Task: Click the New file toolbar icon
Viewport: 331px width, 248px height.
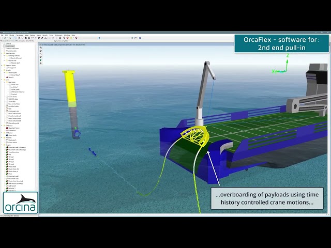Action: pyautogui.click(x=2, y=38)
